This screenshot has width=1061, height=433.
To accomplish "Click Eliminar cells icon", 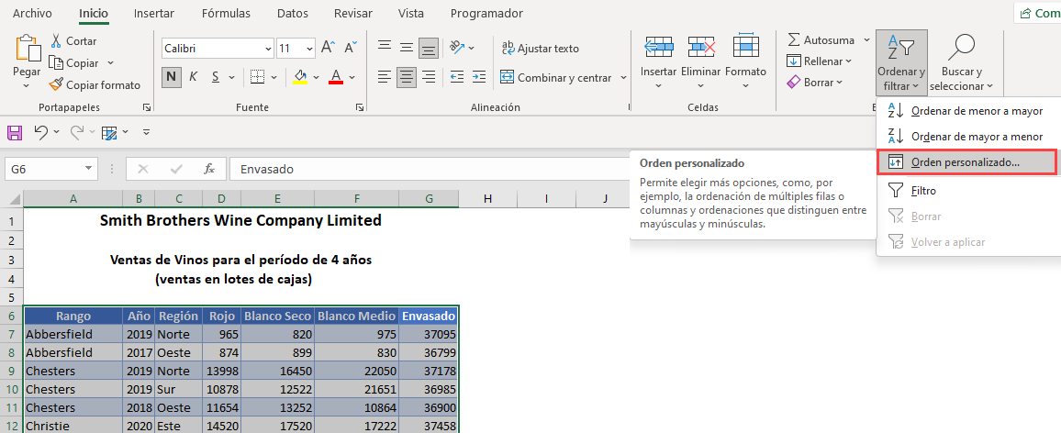I will pyautogui.click(x=702, y=46).
